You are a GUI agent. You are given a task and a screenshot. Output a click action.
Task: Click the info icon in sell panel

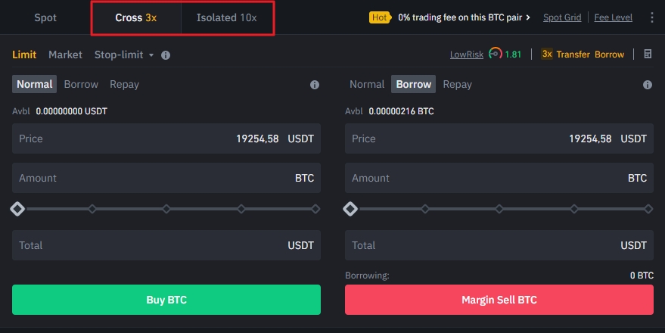click(648, 85)
